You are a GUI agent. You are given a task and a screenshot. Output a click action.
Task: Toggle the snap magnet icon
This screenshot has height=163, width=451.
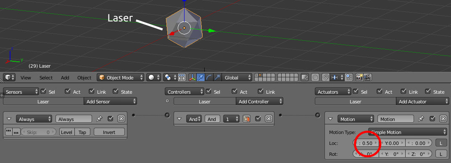pyautogui.click(x=326, y=78)
